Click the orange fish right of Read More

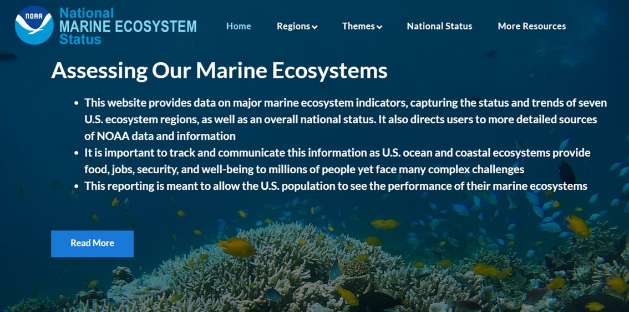pos(237,246)
